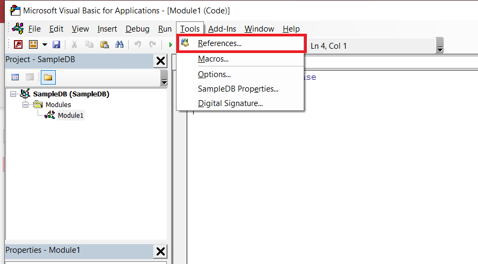
Task: Open the Run menu
Action: (165, 29)
